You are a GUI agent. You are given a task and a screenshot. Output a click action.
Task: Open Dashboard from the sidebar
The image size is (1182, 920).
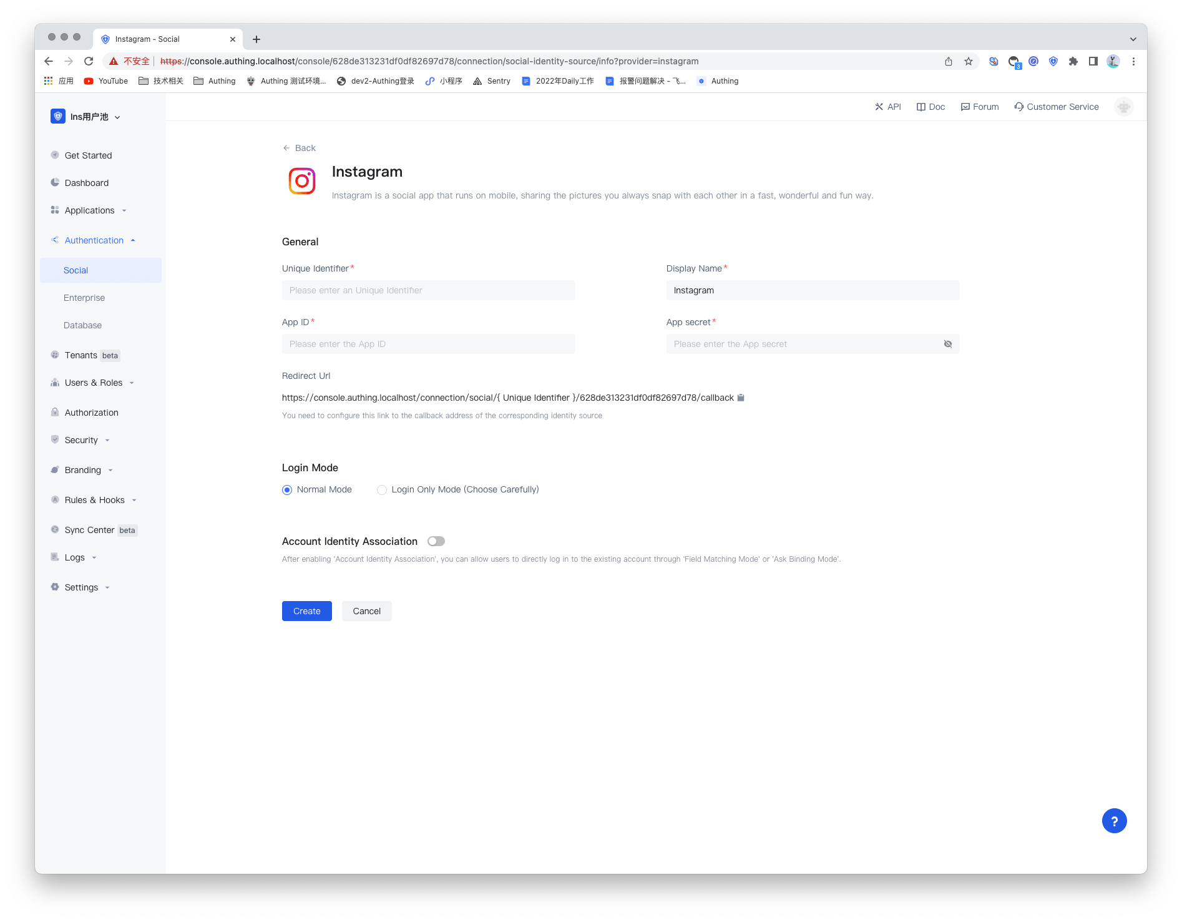(x=87, y=183)
